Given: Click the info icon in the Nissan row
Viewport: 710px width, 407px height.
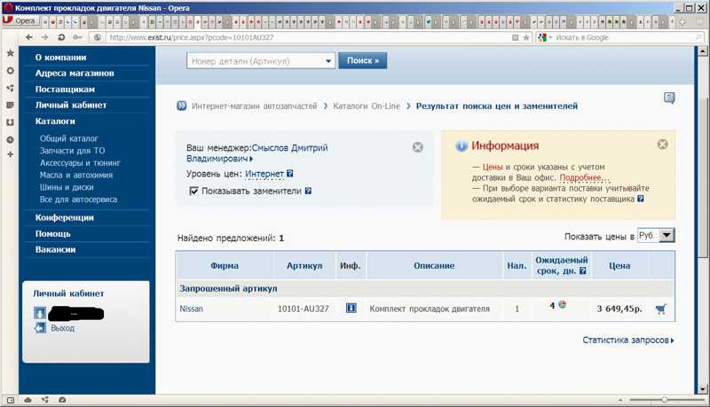Looking at the screenshot, I should pyautogui.click(x=351, y=308).
